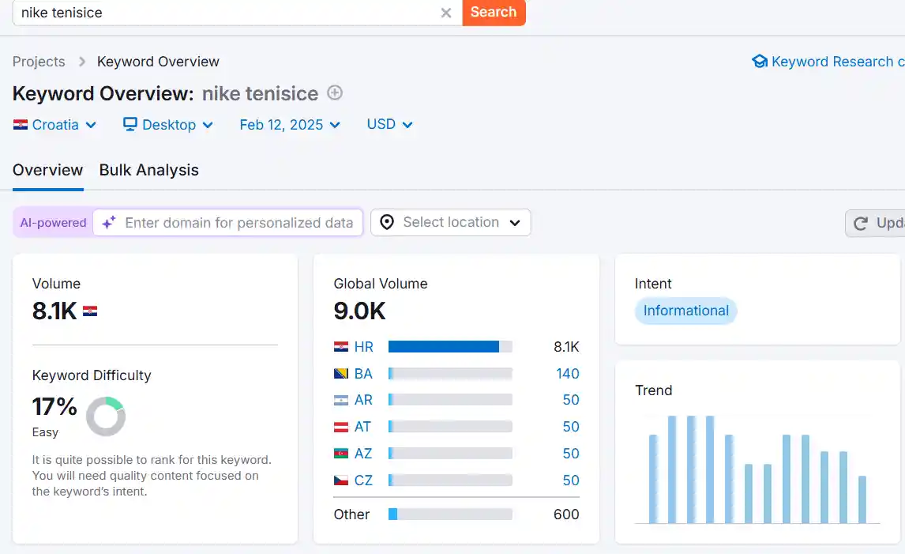Click the HR volume progress bar

(x=450, y=347)
